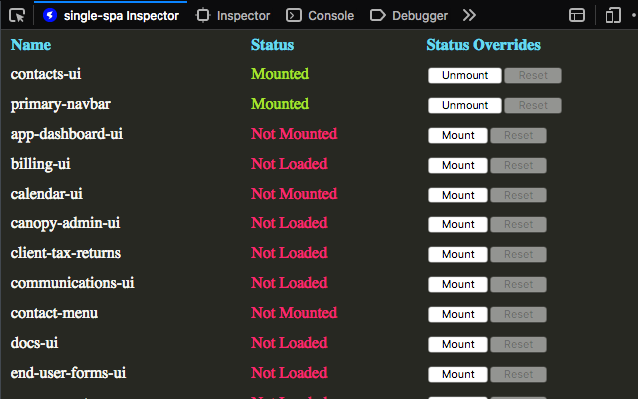Mount the canopy-admin-ui application
The height and width of the screenshot is (399, 638).
458,224
